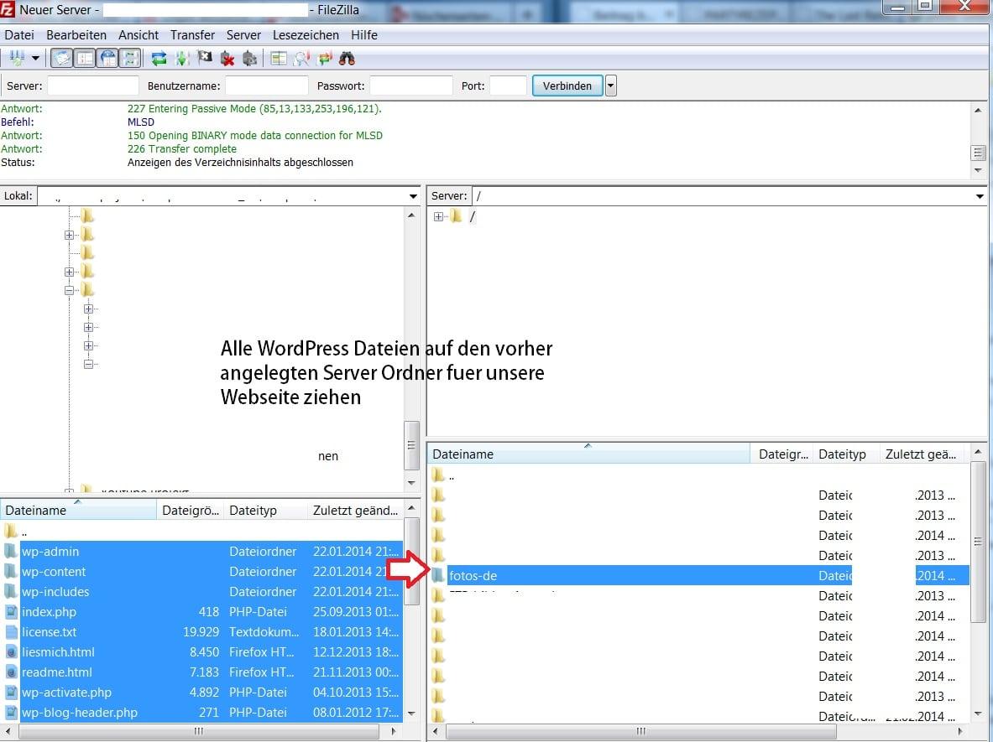Select the wp-content folder icon
This screenshot has width=993, height=742.
click(11, 571)
